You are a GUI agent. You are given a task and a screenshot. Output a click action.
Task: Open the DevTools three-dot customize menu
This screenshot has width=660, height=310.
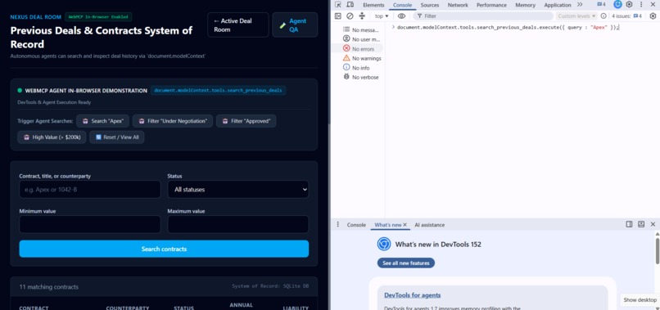[x=641, y=5]
